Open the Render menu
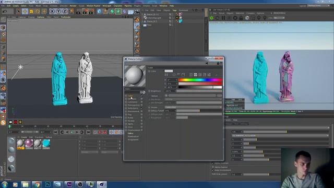 click(x=73, y=6)
